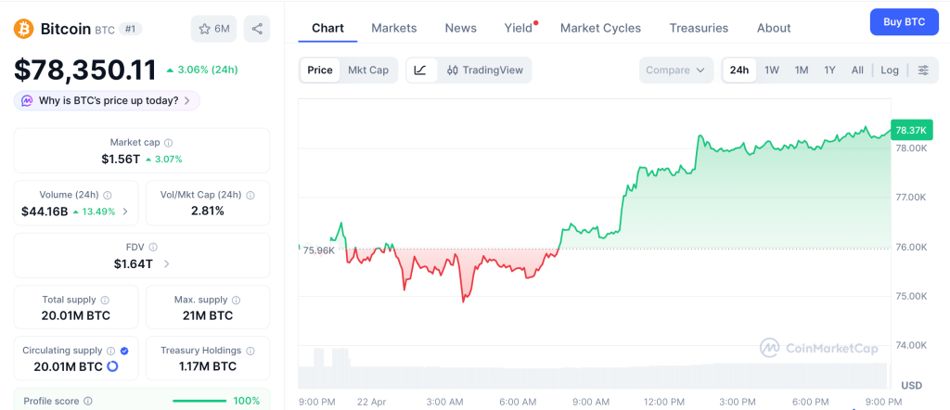Switch chart to Mkt Cap view
This screenshot has width=950, height=410.
click(x=368, y=70)
